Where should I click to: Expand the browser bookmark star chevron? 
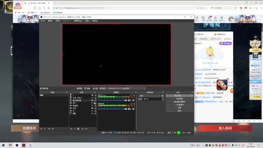tap(204, 8)
